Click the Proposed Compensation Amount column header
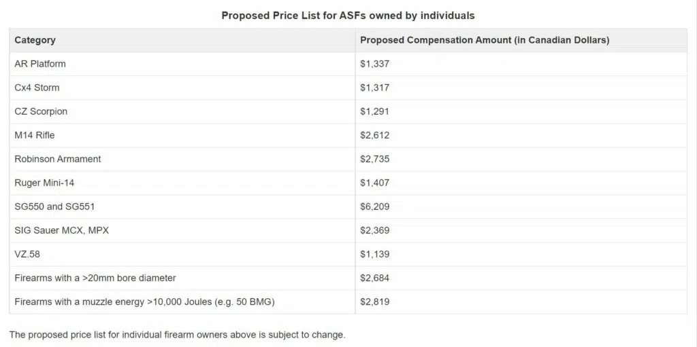This screenshot has width=697, height=347. pos(521,40)
